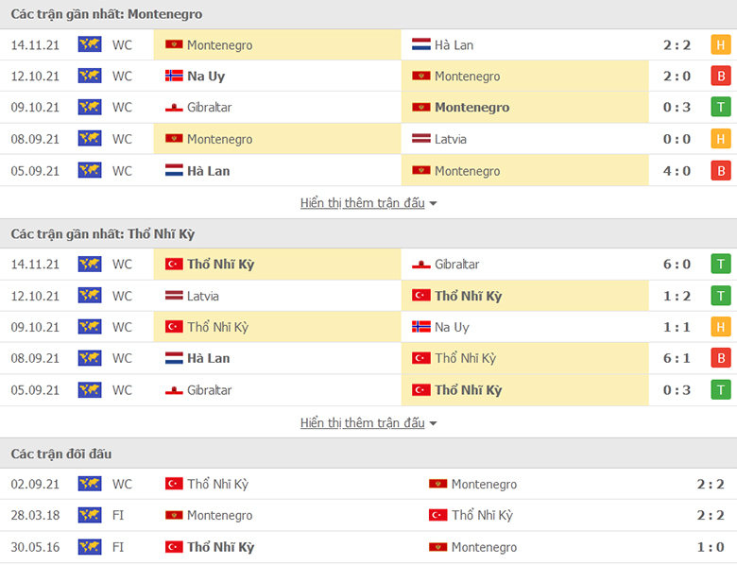Click the Turkey flag beside Thổ Nhĩ Kỳ vs Gibraltar
Viewport: 737px width, 565px height.
[x=174, y=265]
